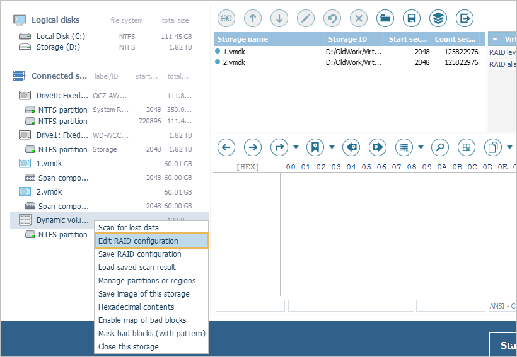Click the grid view icon in hex toolbar
Viewport: 517px width, 357px height.
click(x=467, y=147)
